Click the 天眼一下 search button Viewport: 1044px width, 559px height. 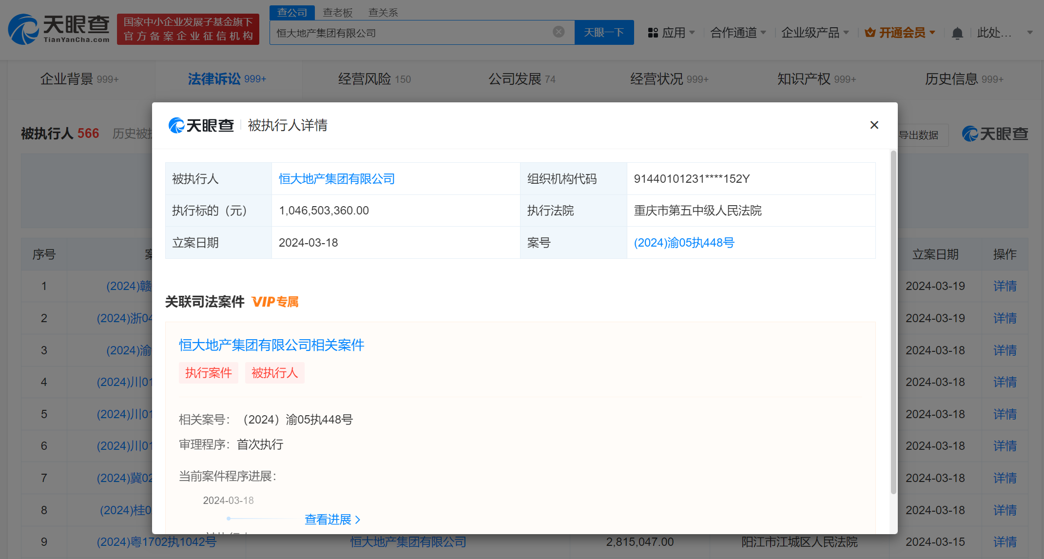point(604,32)
